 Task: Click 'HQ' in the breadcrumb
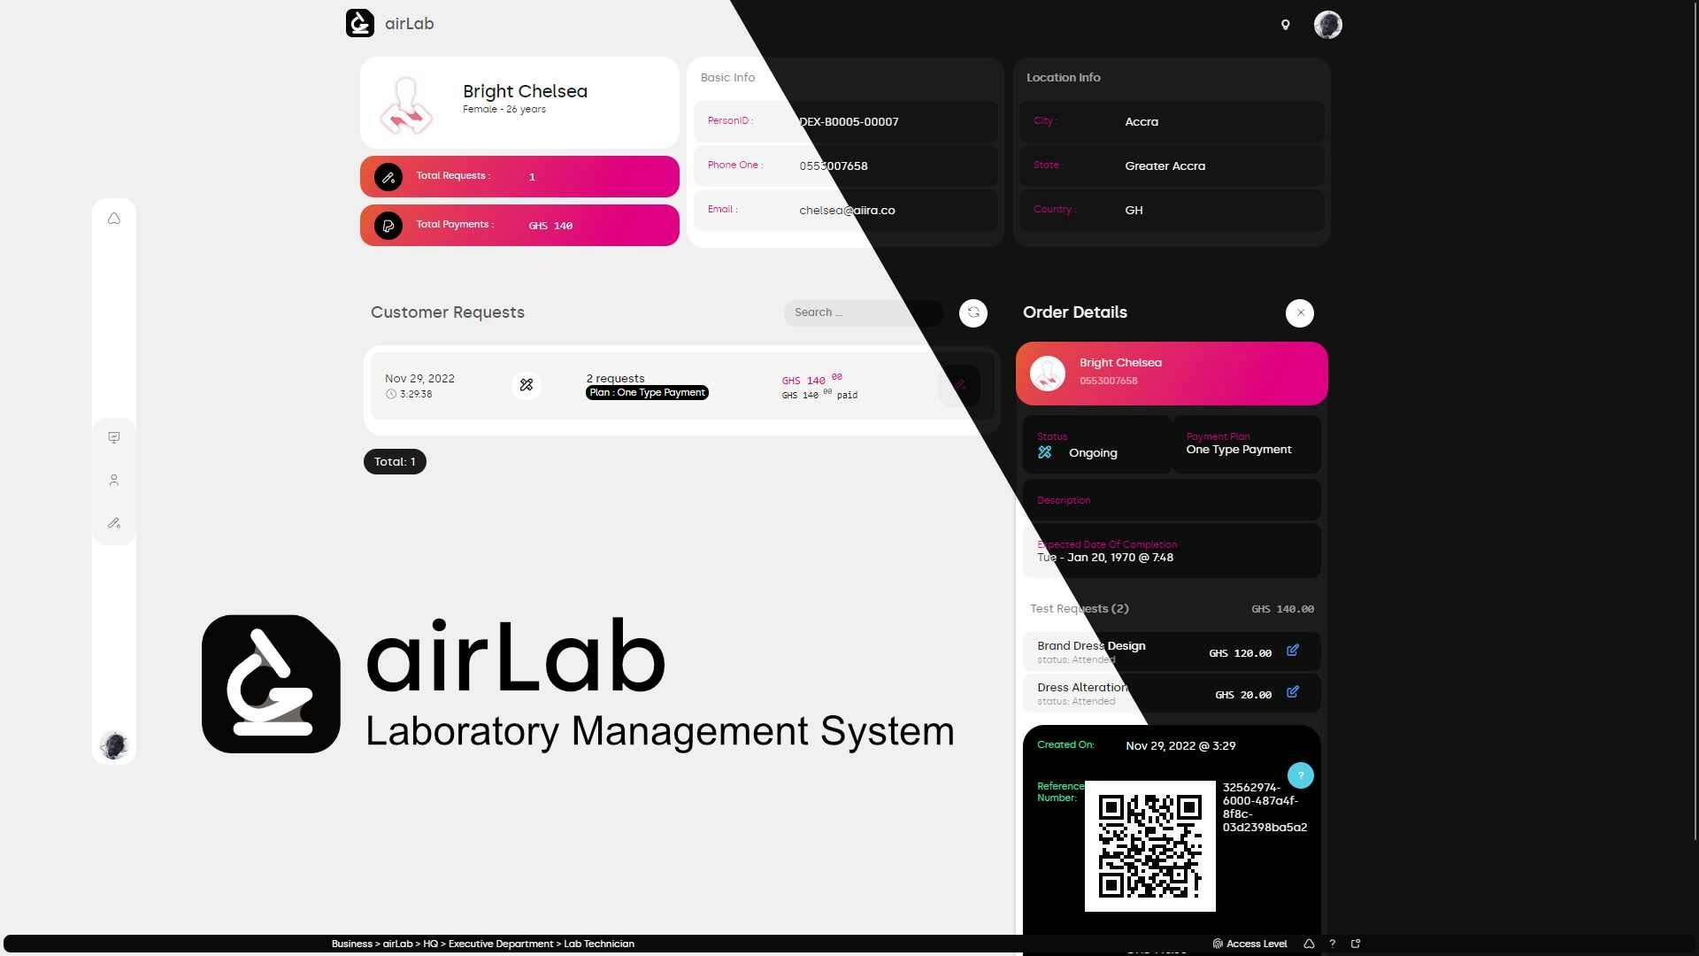click(430, 944)
